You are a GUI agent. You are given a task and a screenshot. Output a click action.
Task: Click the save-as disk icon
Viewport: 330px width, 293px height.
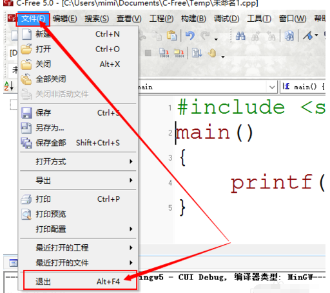26,128
